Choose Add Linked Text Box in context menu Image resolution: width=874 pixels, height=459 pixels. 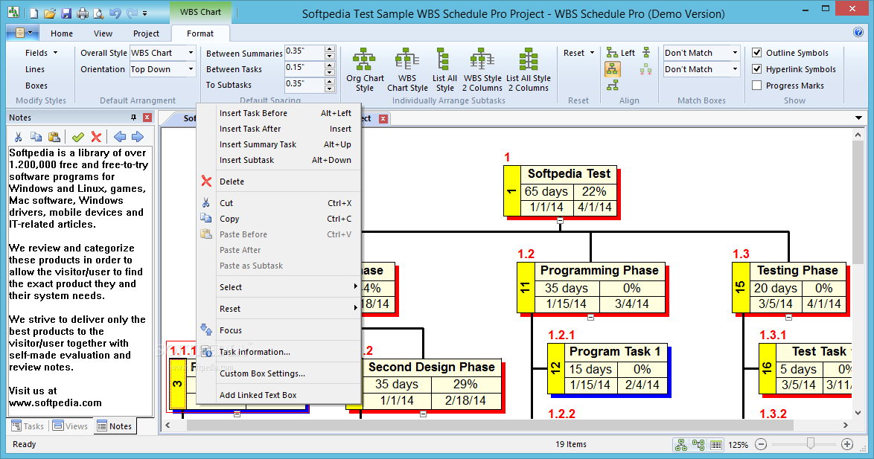click(x=278, y=395)
